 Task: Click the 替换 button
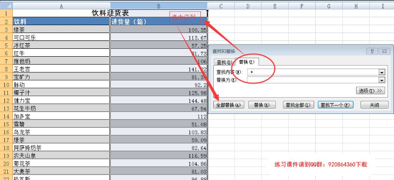pyautogui.click(x=262, y=105)
